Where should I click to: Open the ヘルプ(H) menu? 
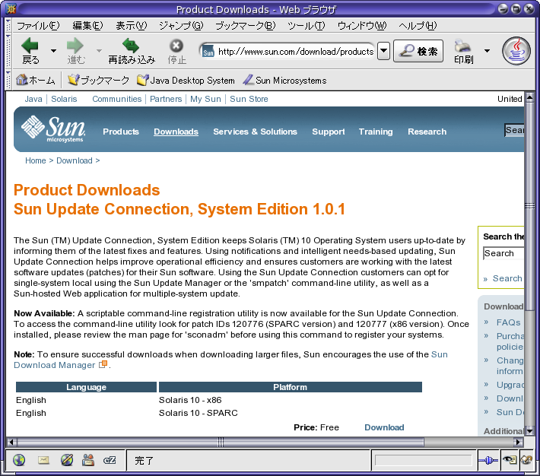click(418, 26)
